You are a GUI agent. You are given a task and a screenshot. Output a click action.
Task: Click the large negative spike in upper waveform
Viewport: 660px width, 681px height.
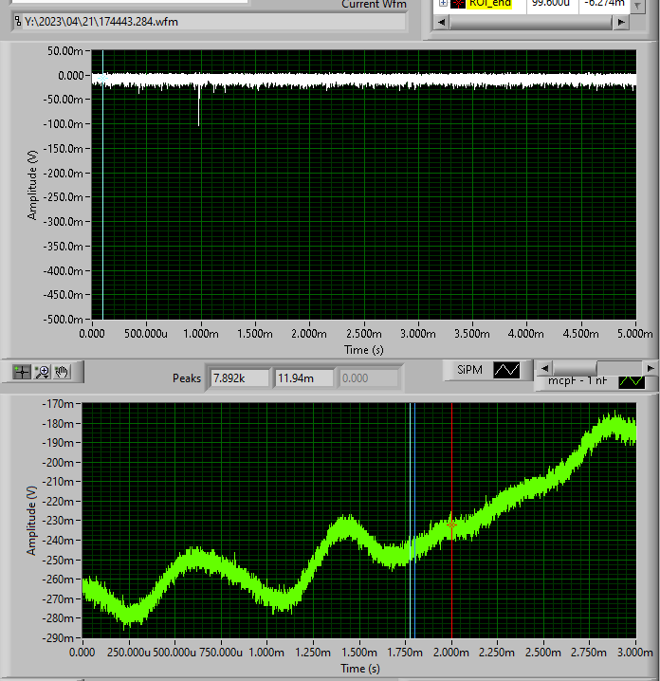(199, 106)
